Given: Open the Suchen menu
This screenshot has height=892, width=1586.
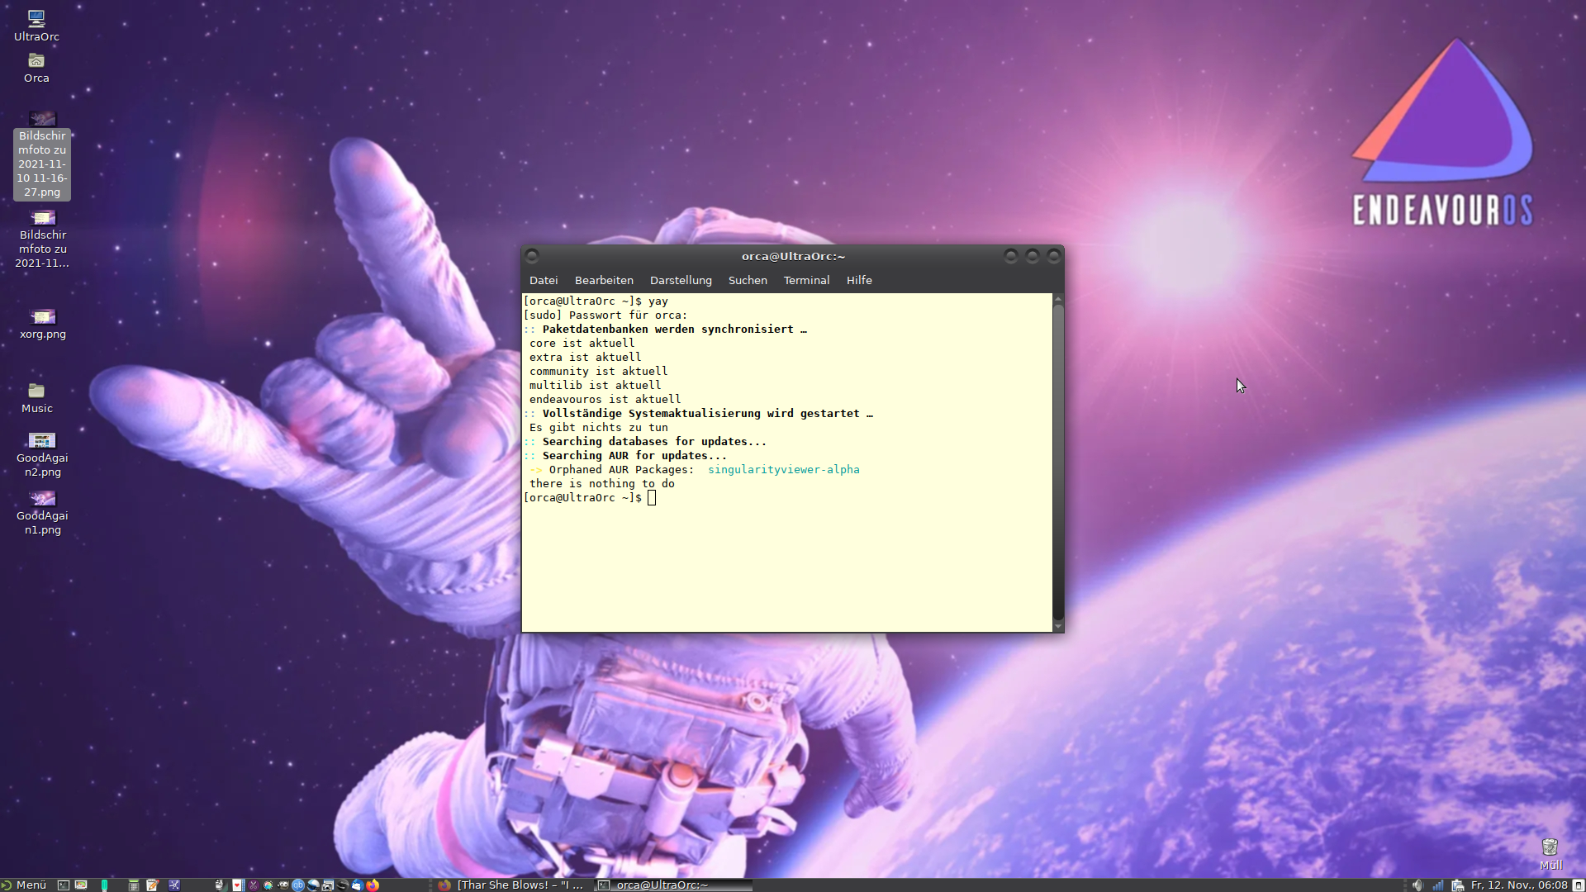Looking at the screenshot, I should (x=748, y=280).
